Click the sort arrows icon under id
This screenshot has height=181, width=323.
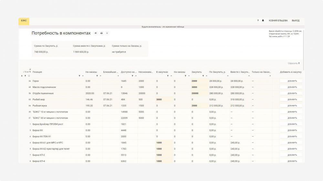(22, 76)
